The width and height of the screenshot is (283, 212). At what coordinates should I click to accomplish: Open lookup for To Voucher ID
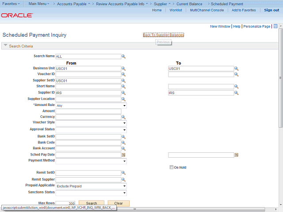[236, 74]
